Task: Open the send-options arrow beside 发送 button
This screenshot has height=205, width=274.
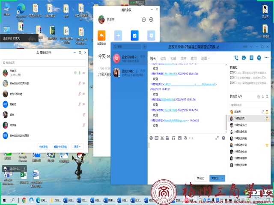Action: [x=223, y=179]
